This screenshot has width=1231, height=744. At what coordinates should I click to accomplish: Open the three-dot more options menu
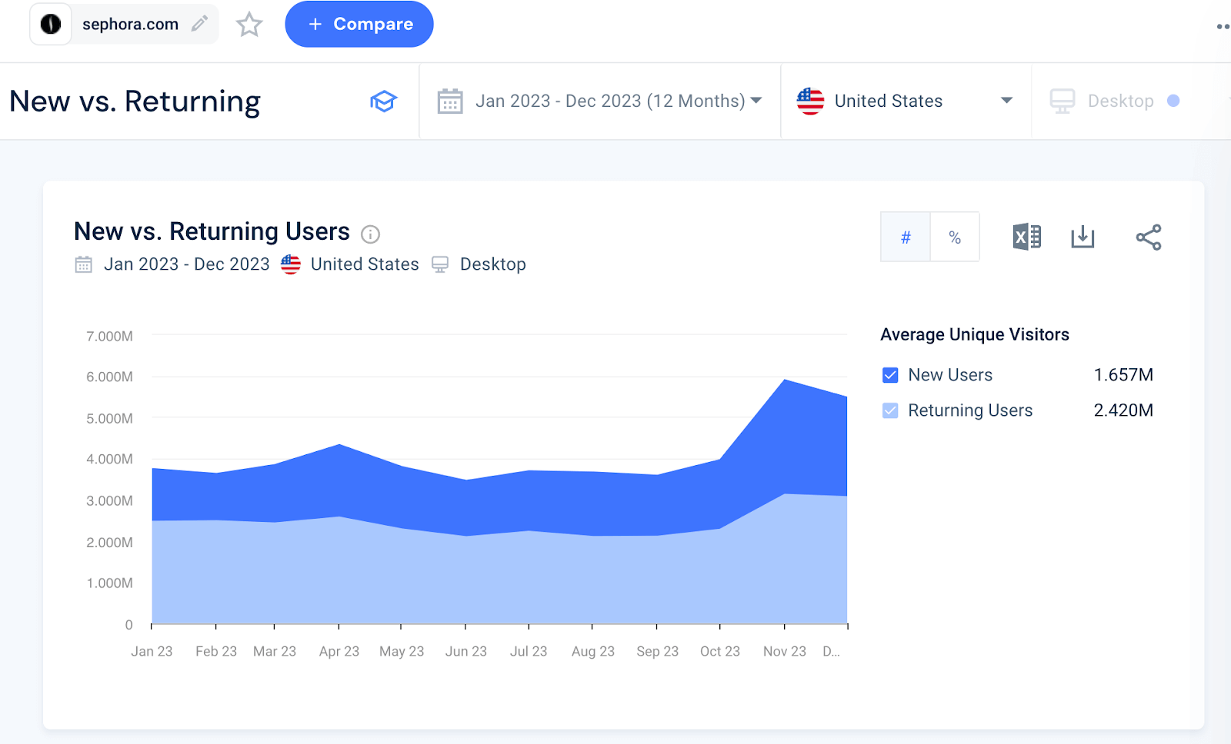tap(1223, 26)
